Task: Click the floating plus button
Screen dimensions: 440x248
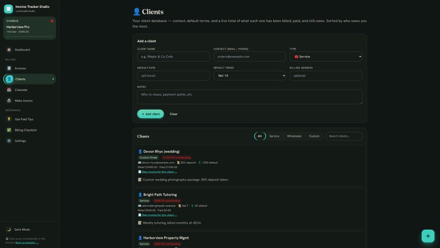Action: (428, 236)
